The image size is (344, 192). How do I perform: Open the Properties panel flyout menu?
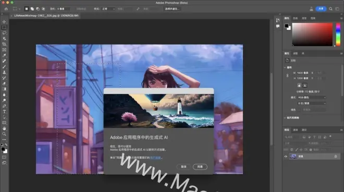pos(341,53)
